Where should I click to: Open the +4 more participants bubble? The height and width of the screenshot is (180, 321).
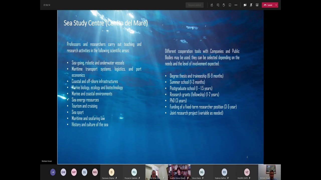(53, 172)
